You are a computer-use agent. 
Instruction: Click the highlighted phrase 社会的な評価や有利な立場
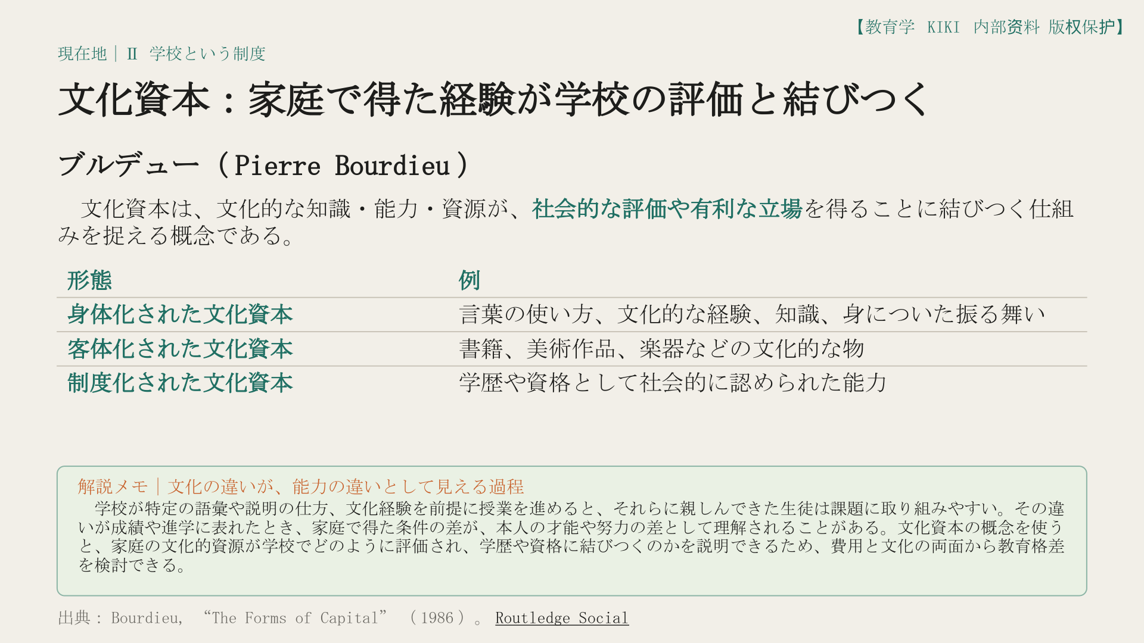pos(667,209)
